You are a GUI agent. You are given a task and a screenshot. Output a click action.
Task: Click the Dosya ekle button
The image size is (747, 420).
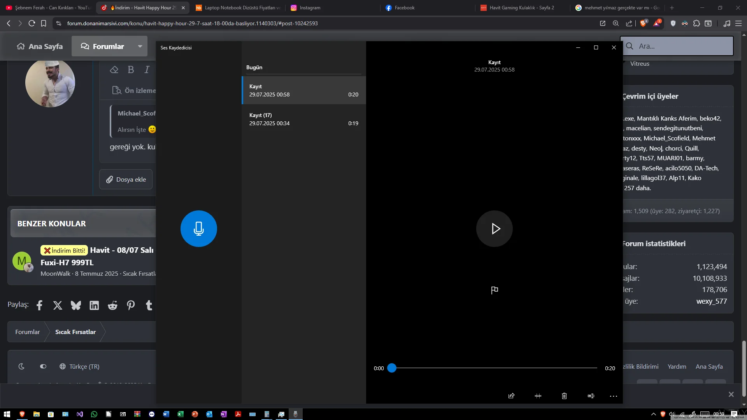point(126,179)
